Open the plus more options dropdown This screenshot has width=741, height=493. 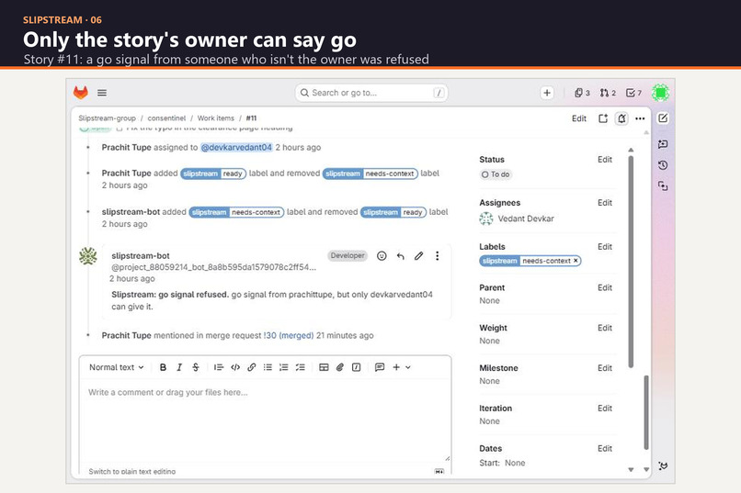coord(401,367)
